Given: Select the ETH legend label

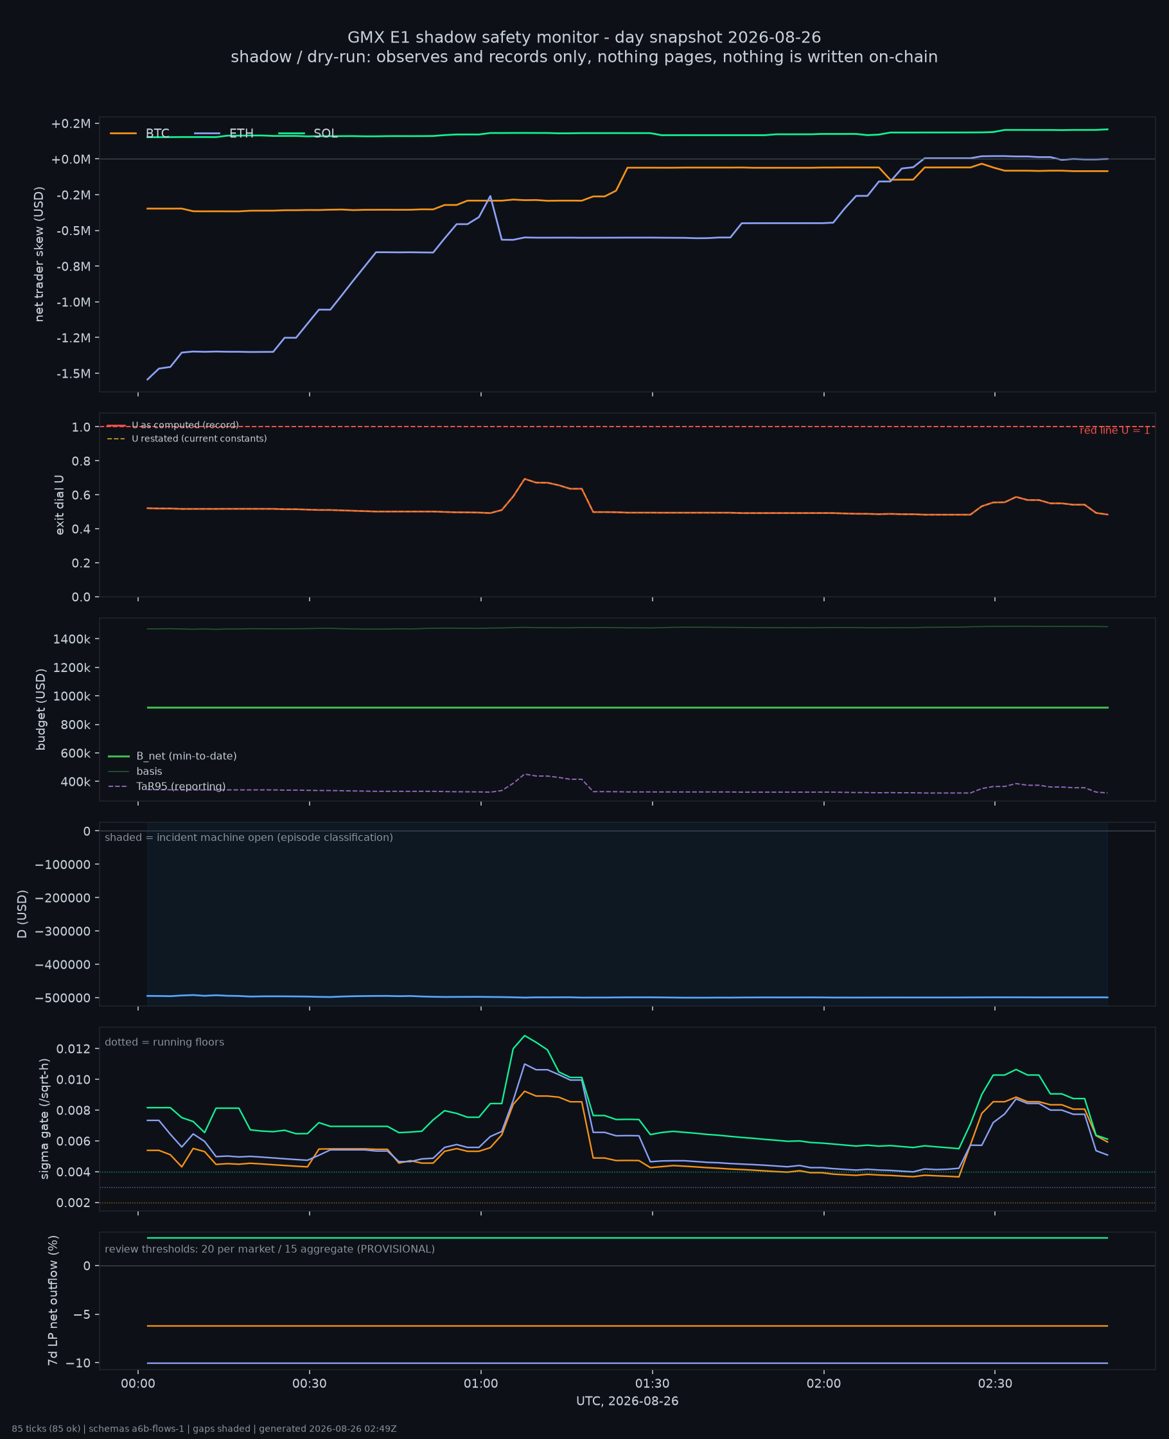Looking at the screenshot, I should pyautogui.click(x=241, y=134).
